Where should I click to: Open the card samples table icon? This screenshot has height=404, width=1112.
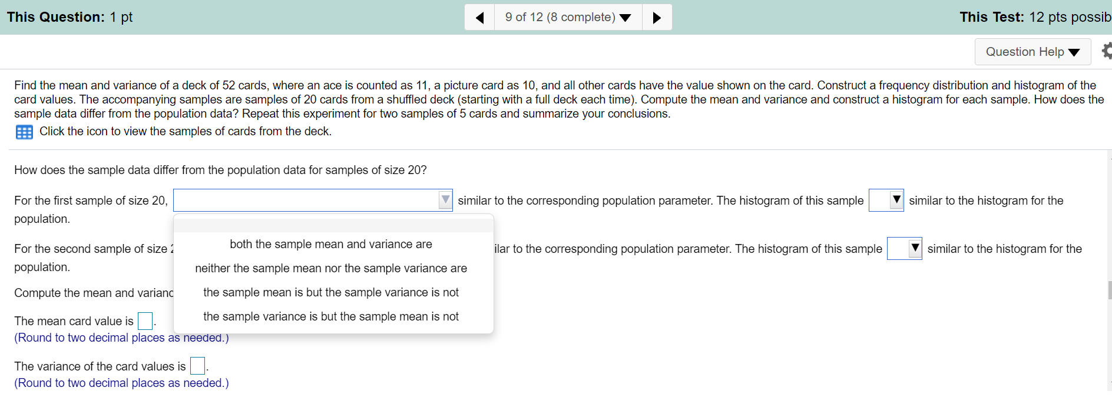point(24,132)
